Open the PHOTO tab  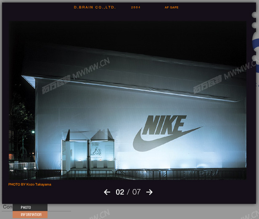pos(30,207)
